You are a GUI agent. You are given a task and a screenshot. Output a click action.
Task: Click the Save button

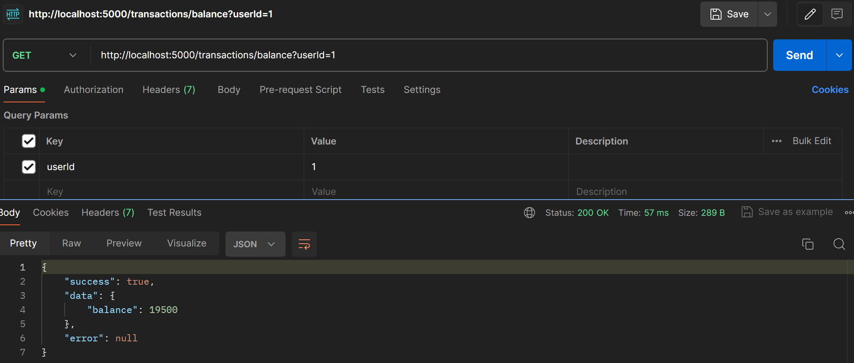[x=729, y=14]
